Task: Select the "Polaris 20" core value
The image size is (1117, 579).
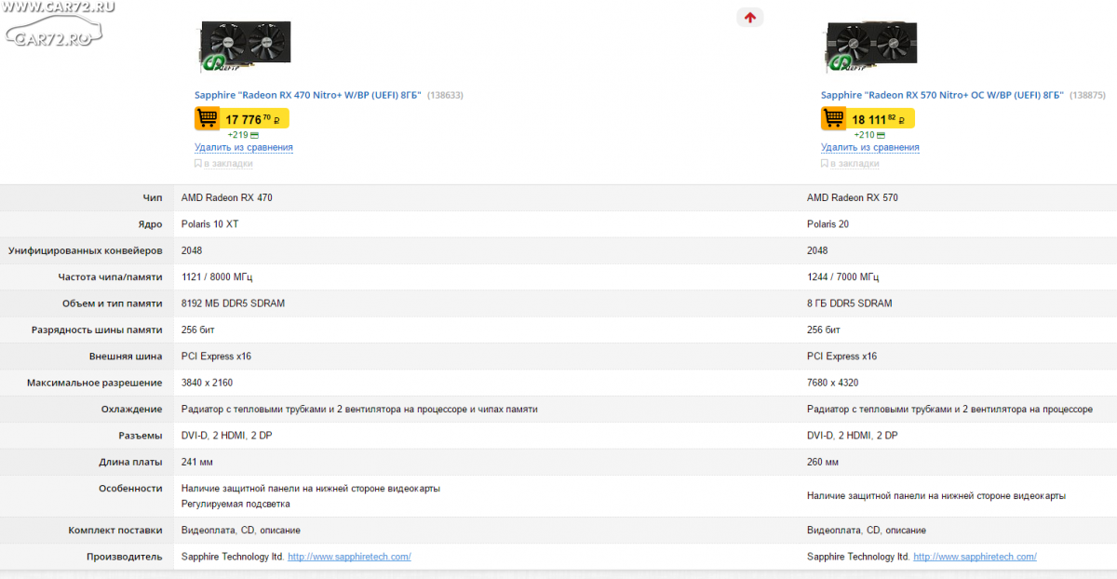Action: pyautogui.click(x=828, y=224)
